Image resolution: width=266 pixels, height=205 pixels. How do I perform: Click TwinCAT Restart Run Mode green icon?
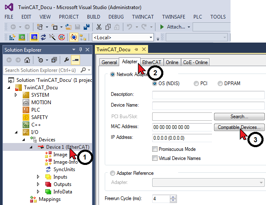[22, 37]
